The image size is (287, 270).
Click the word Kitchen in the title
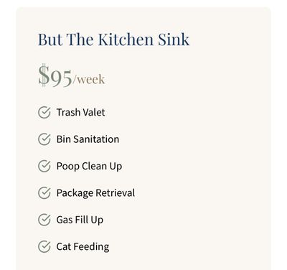tap(126, 39)
